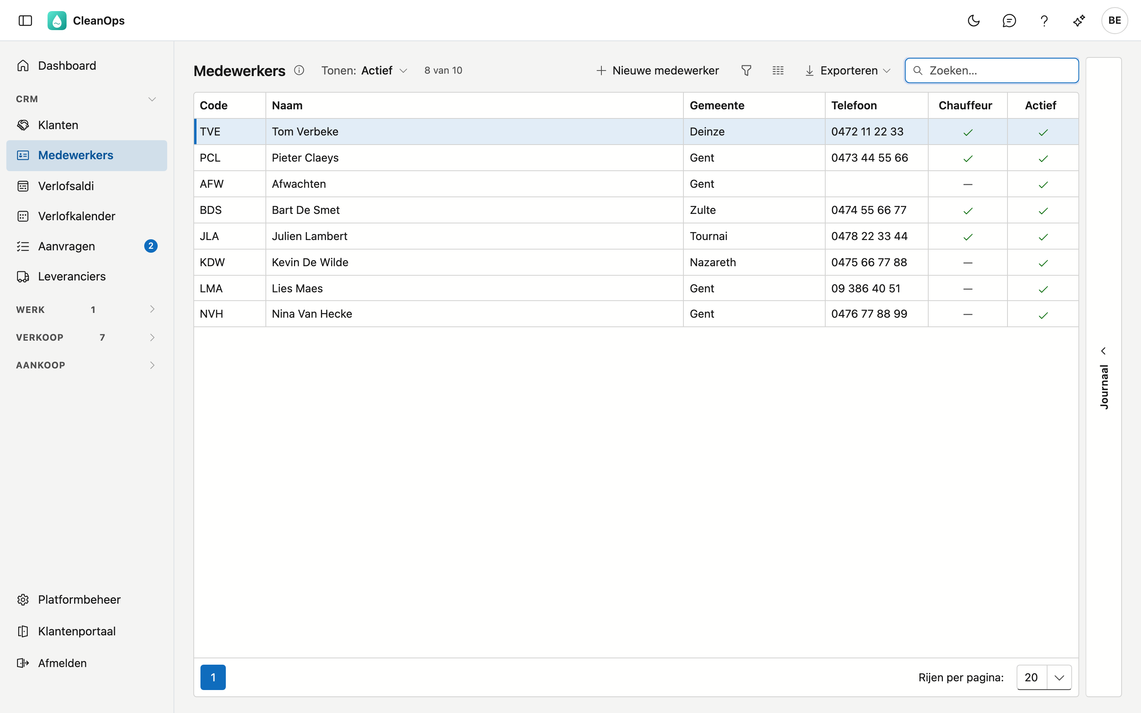Switch to dark mode moon icon
1141x713 pixels.
(974, 20)
